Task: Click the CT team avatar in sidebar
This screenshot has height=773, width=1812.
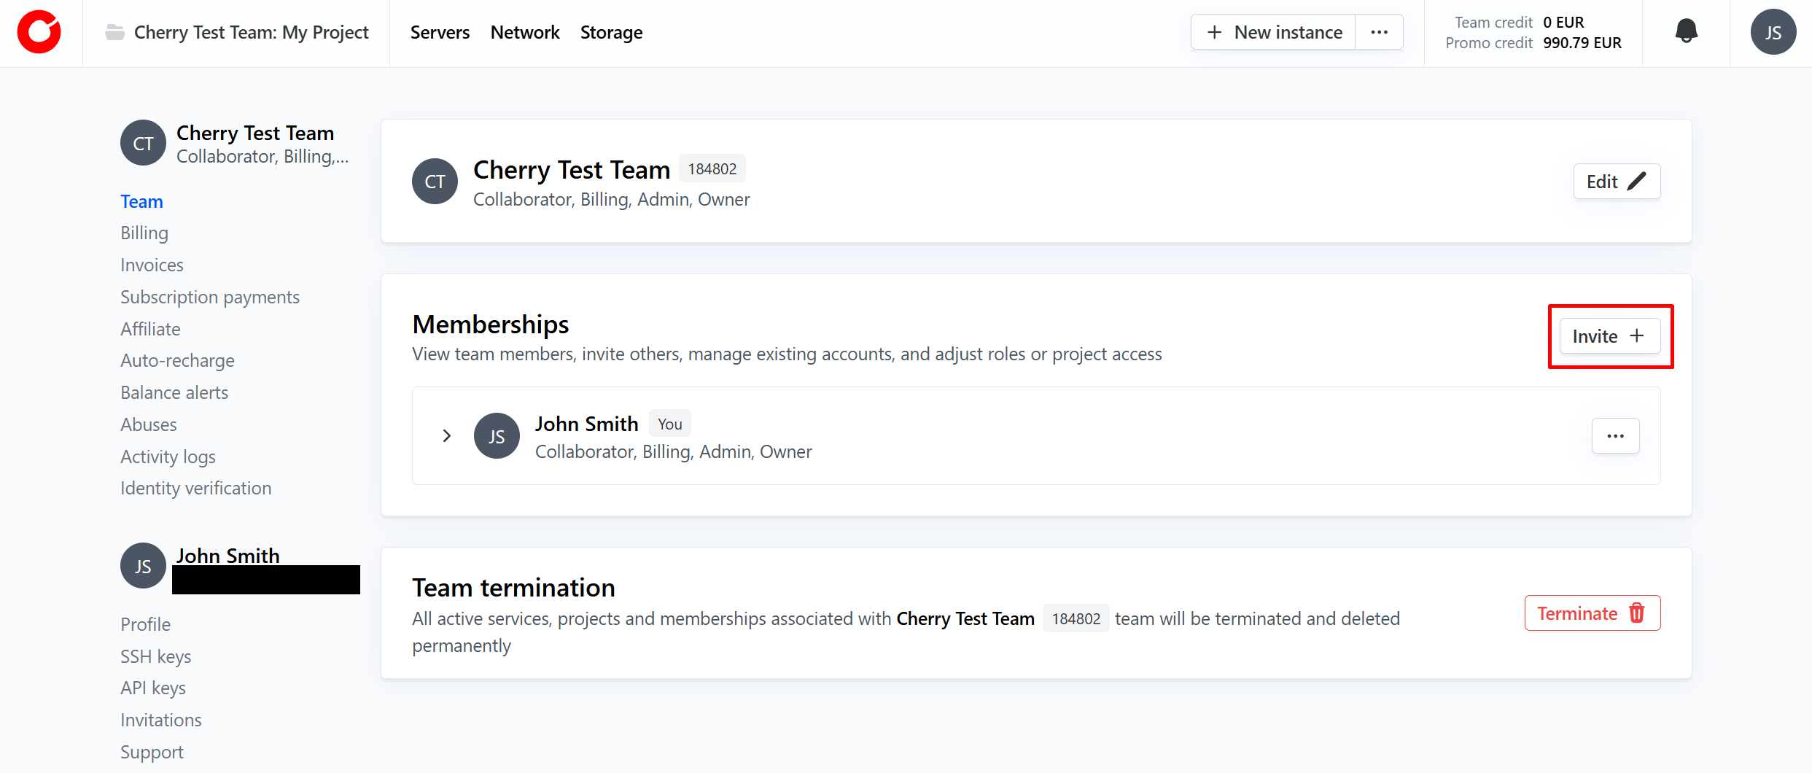Action: tap(143, 143)
